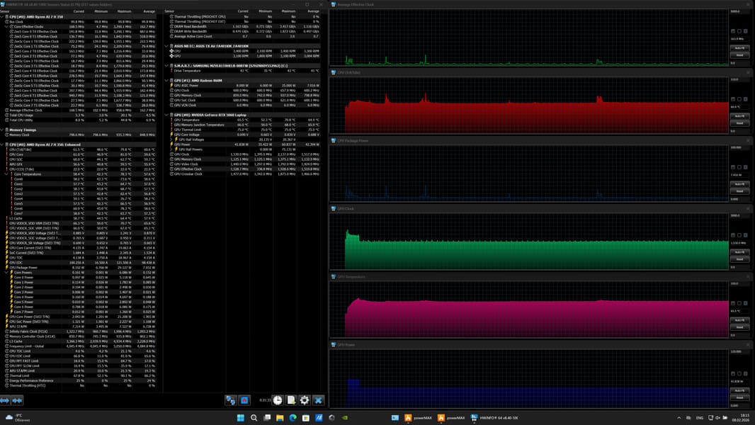Click Reset in Average Effective Clock graph
The image size is (755, 425).
pyautogui.click(x=739, y=55)
